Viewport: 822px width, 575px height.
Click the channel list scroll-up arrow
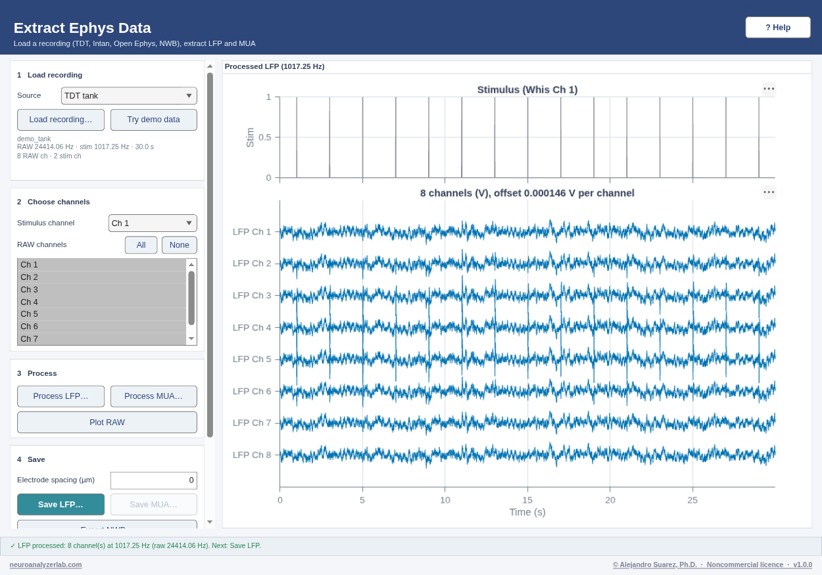(x=191, y=264)
